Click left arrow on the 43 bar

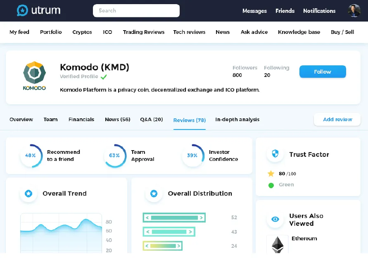(147, 232)
